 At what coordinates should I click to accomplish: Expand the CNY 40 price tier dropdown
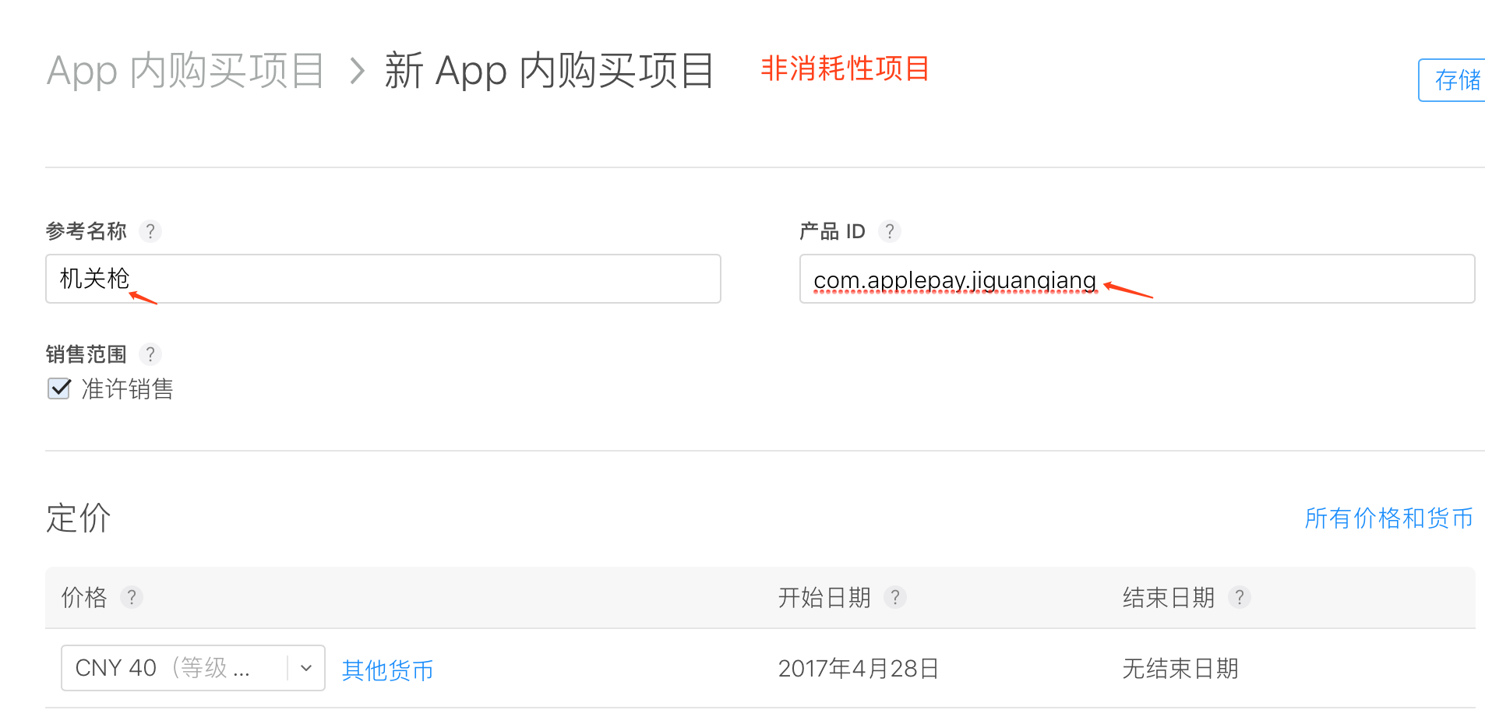pos(193,668)
